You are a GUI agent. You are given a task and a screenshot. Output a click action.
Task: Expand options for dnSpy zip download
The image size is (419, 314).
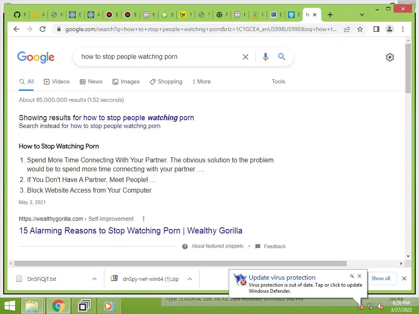190,279
